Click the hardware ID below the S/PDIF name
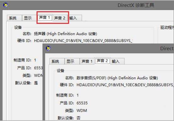This screenshot has height=121, width=174. pos(125,85)
